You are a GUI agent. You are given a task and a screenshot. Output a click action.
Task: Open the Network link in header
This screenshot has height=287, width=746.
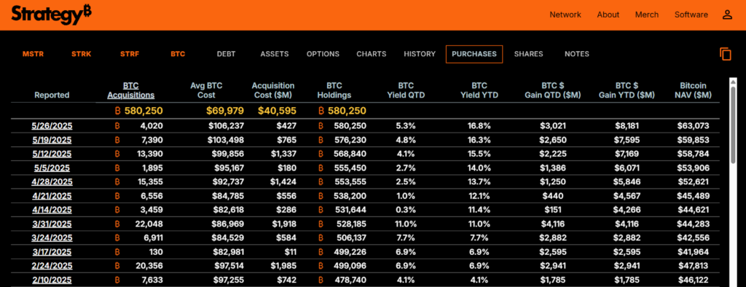[565, 15]
